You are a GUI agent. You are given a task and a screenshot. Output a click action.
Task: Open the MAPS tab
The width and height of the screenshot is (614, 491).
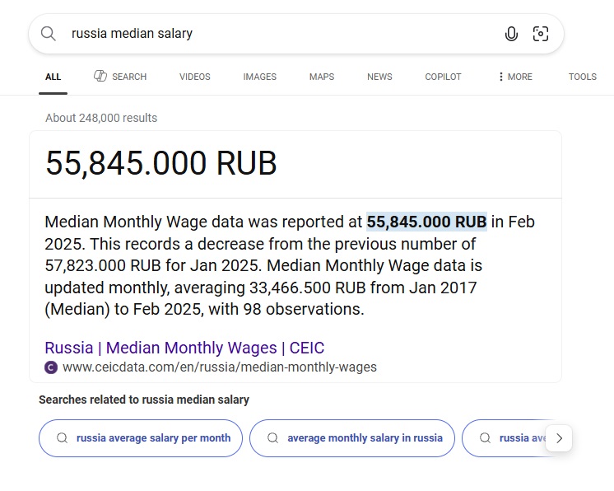pyautogui.click(x=322, y=77)
